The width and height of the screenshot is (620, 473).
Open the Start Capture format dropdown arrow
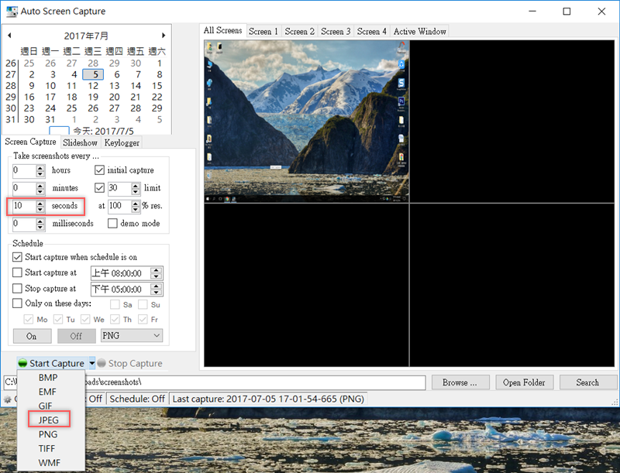[x=91, y=364]
